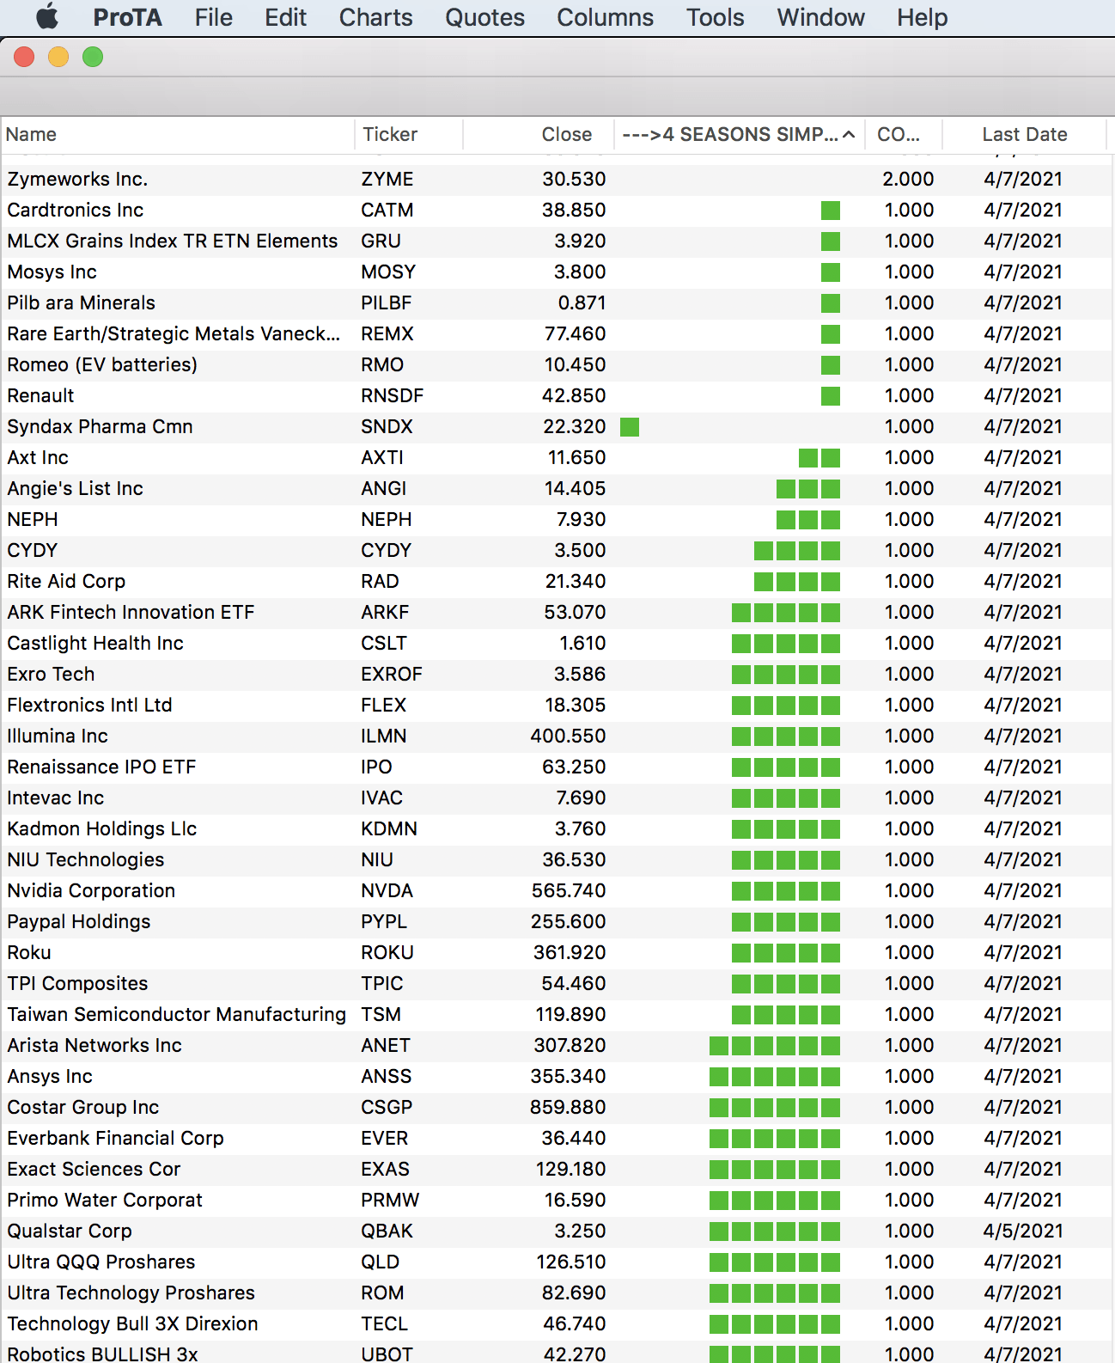Select the NIU Technologies row
This screenshot has width=1115, height=1363.
click(557, 859)
